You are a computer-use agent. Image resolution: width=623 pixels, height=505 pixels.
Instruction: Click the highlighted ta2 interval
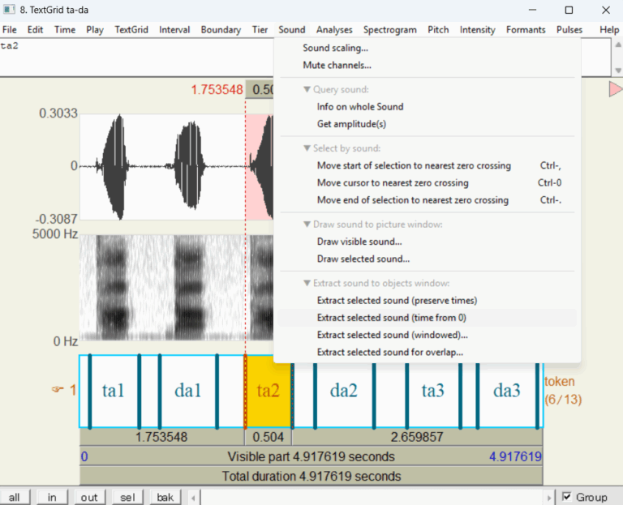click(268, 391)
